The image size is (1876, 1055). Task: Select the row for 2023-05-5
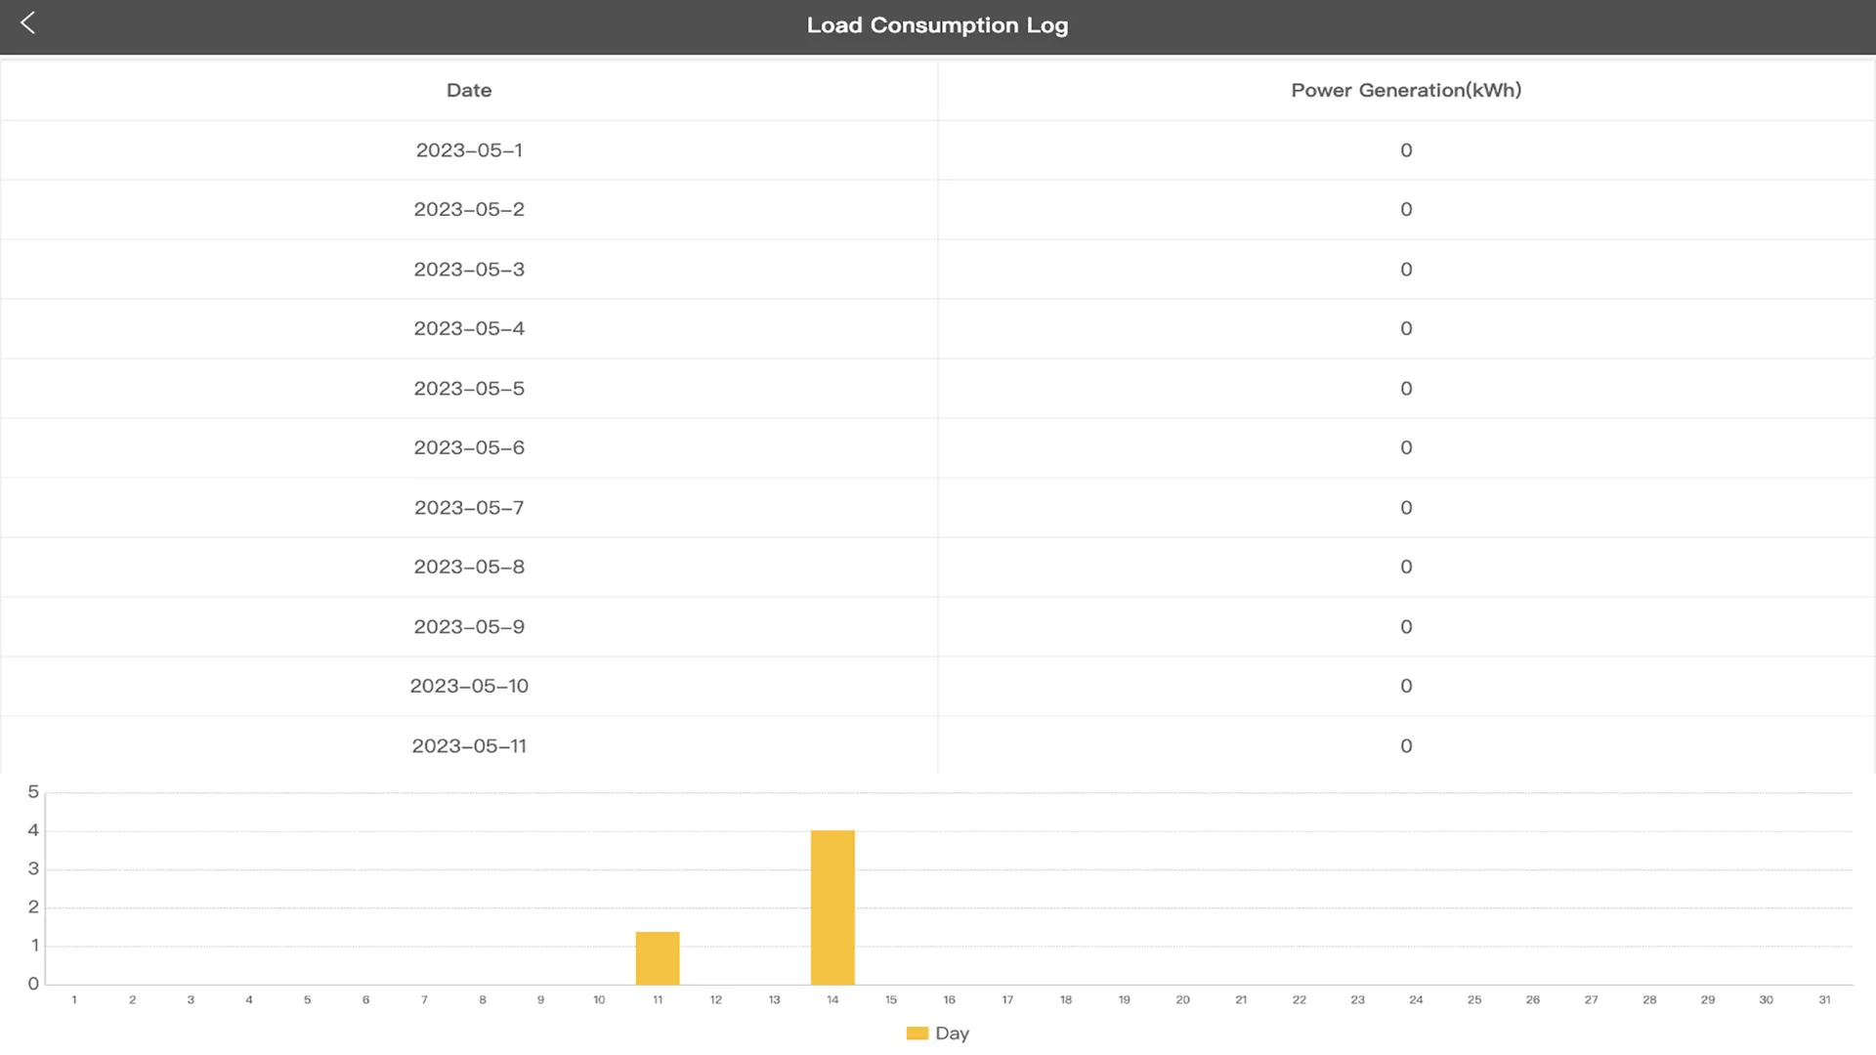click(469, 388)
